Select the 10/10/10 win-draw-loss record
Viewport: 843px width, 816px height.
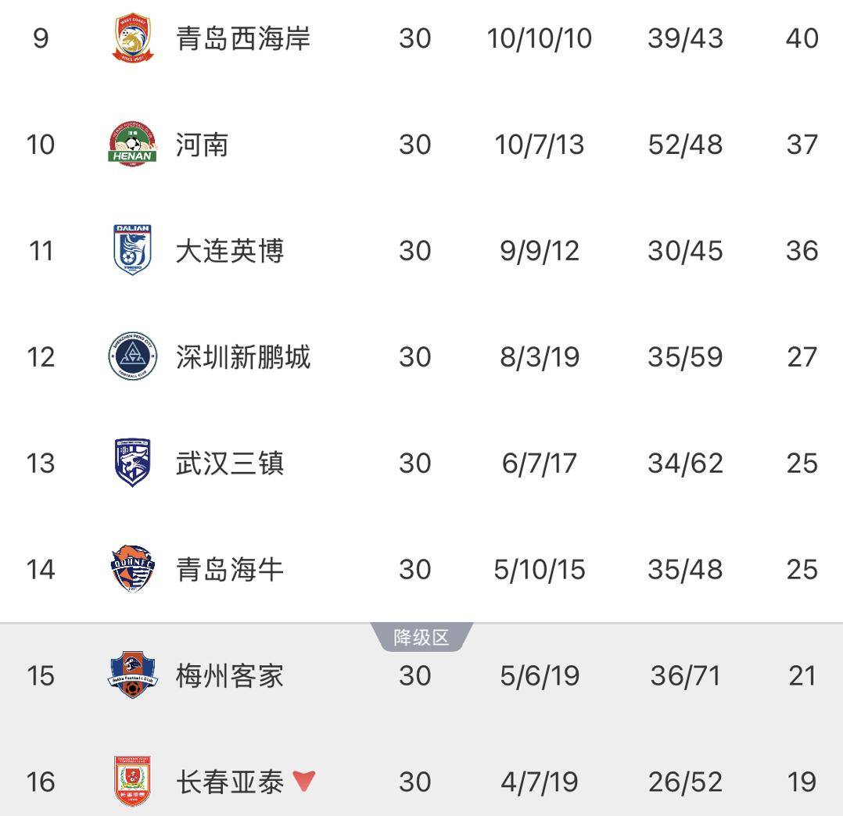539,38
